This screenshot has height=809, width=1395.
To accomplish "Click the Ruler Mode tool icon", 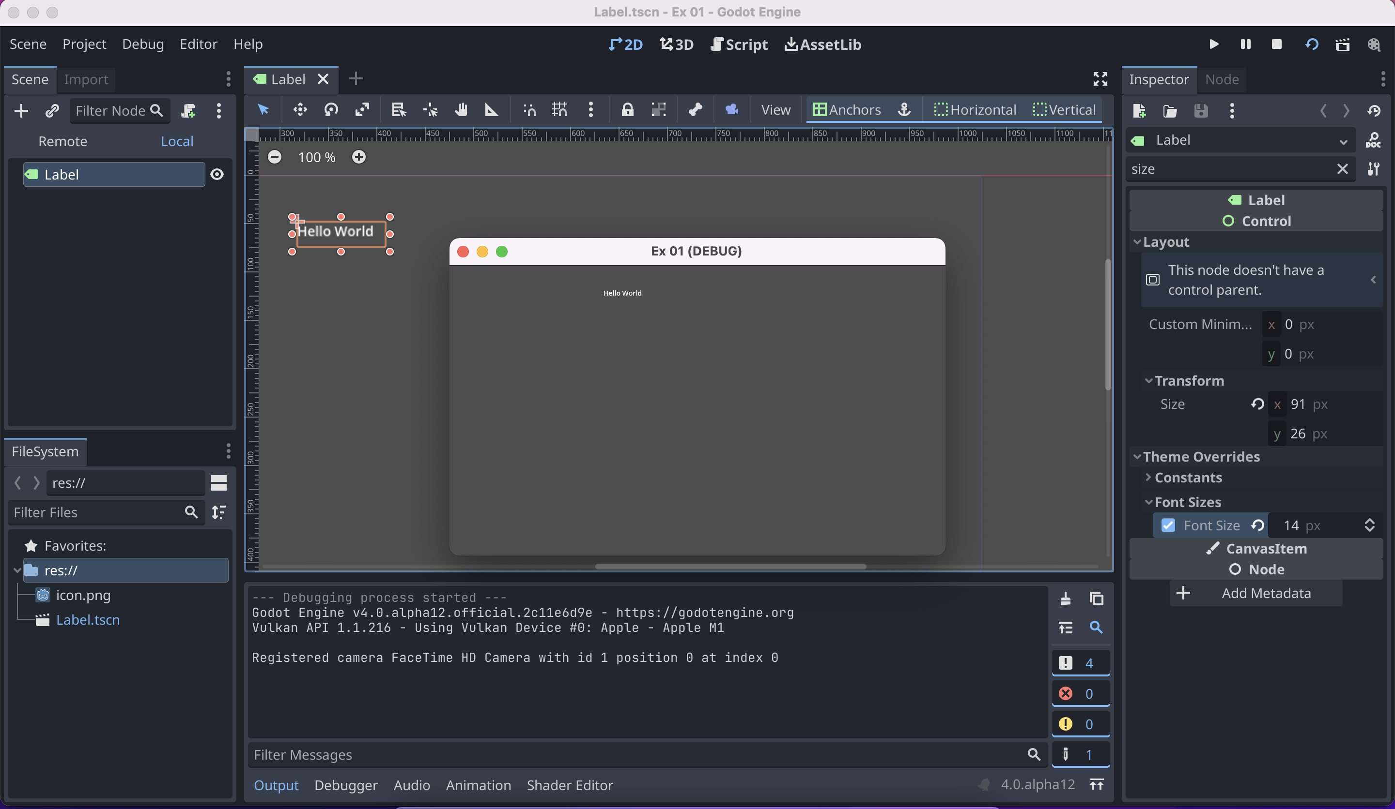I will coord(491,109).
